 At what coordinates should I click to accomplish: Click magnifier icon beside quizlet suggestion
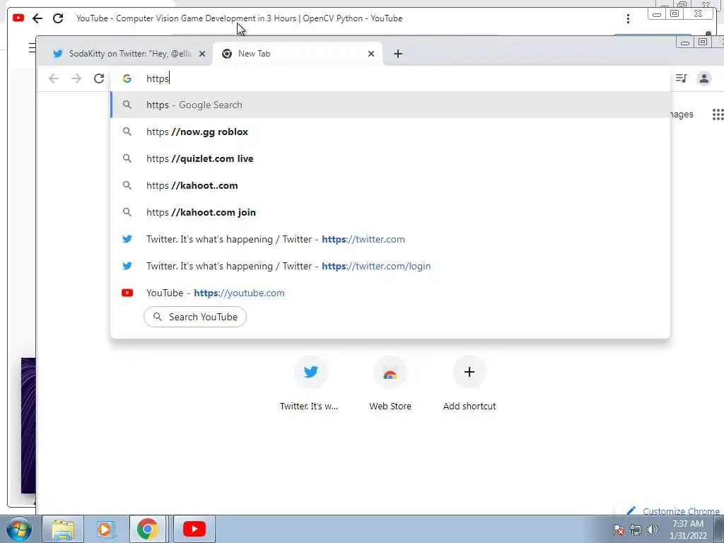(127, 158)
